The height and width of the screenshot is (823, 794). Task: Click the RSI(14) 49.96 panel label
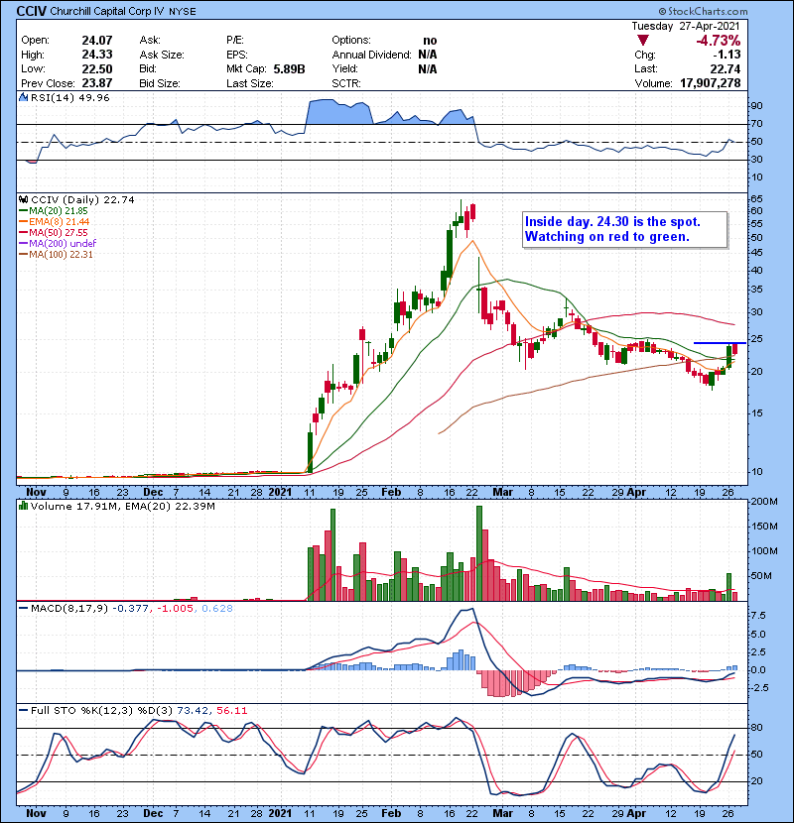[x=69, y=97]
